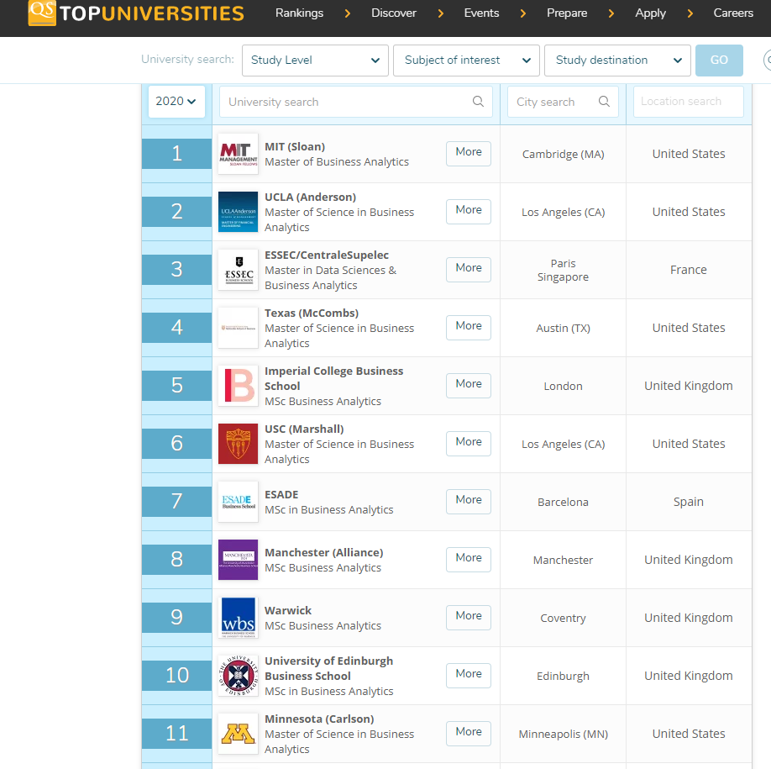Click the ESADE Business School logo
This screenshot has width=771, height=769.
(238, 503)
